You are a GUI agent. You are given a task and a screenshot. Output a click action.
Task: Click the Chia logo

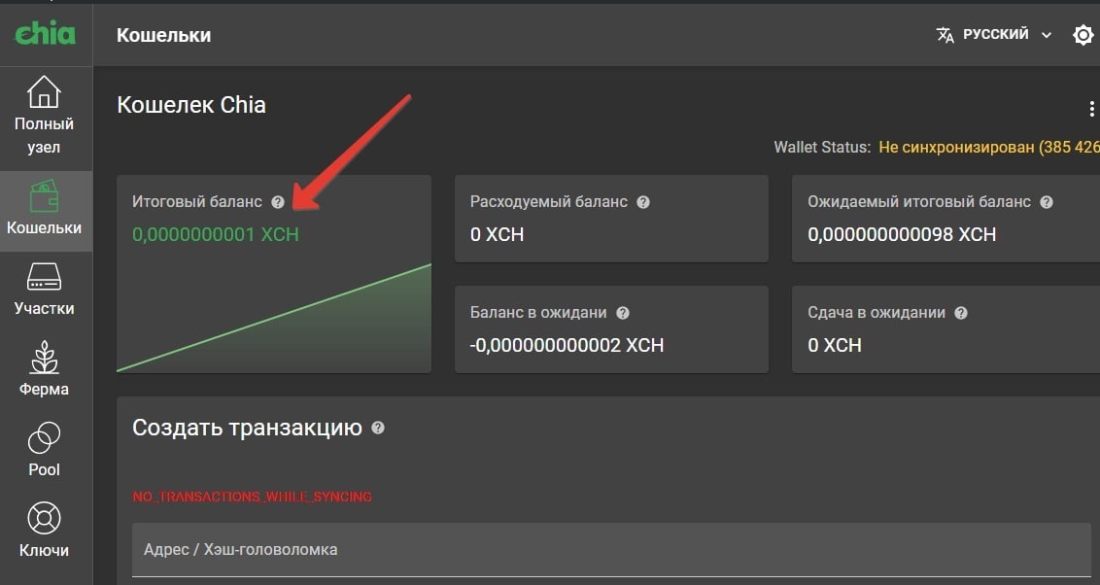click(x=45, y=33)
